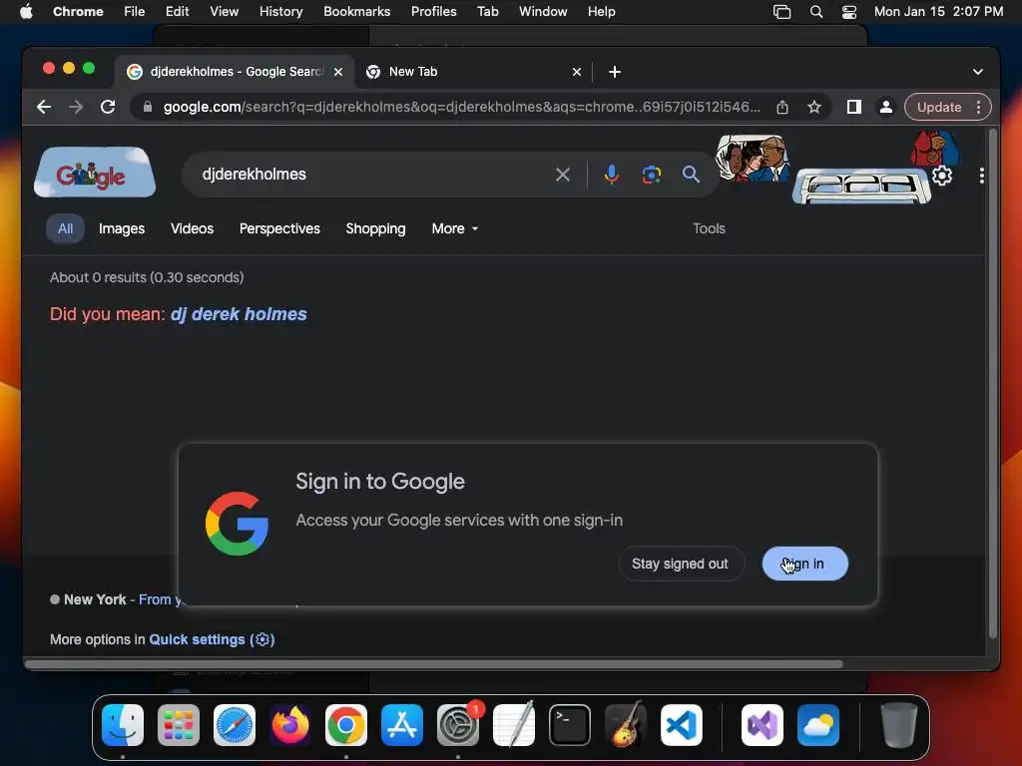The image size is (1022, 766).
Task: Open Finder from the Dock
Action: coord(123,725)
